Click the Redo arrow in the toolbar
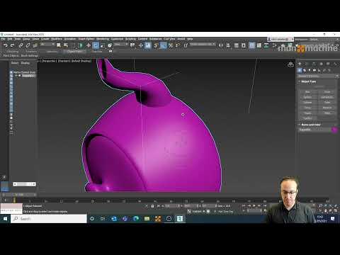This screenshot has height=255, width=340. coord(13,45)
